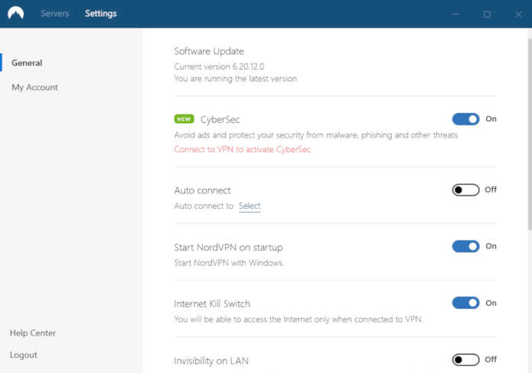The image size is (532, 373).
Task: Click the NordVPN mountain logo
Action: 16,13
